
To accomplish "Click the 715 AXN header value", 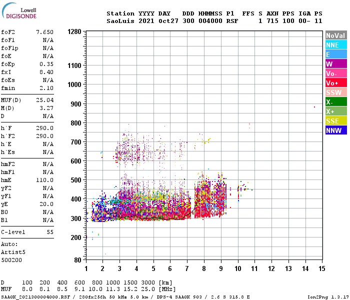I will 272,21.
